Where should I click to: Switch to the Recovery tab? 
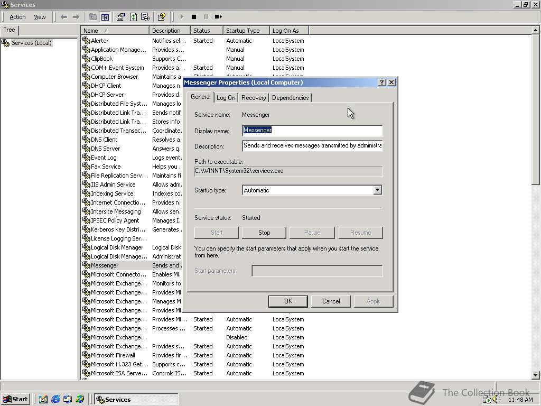tap(254, 98)
